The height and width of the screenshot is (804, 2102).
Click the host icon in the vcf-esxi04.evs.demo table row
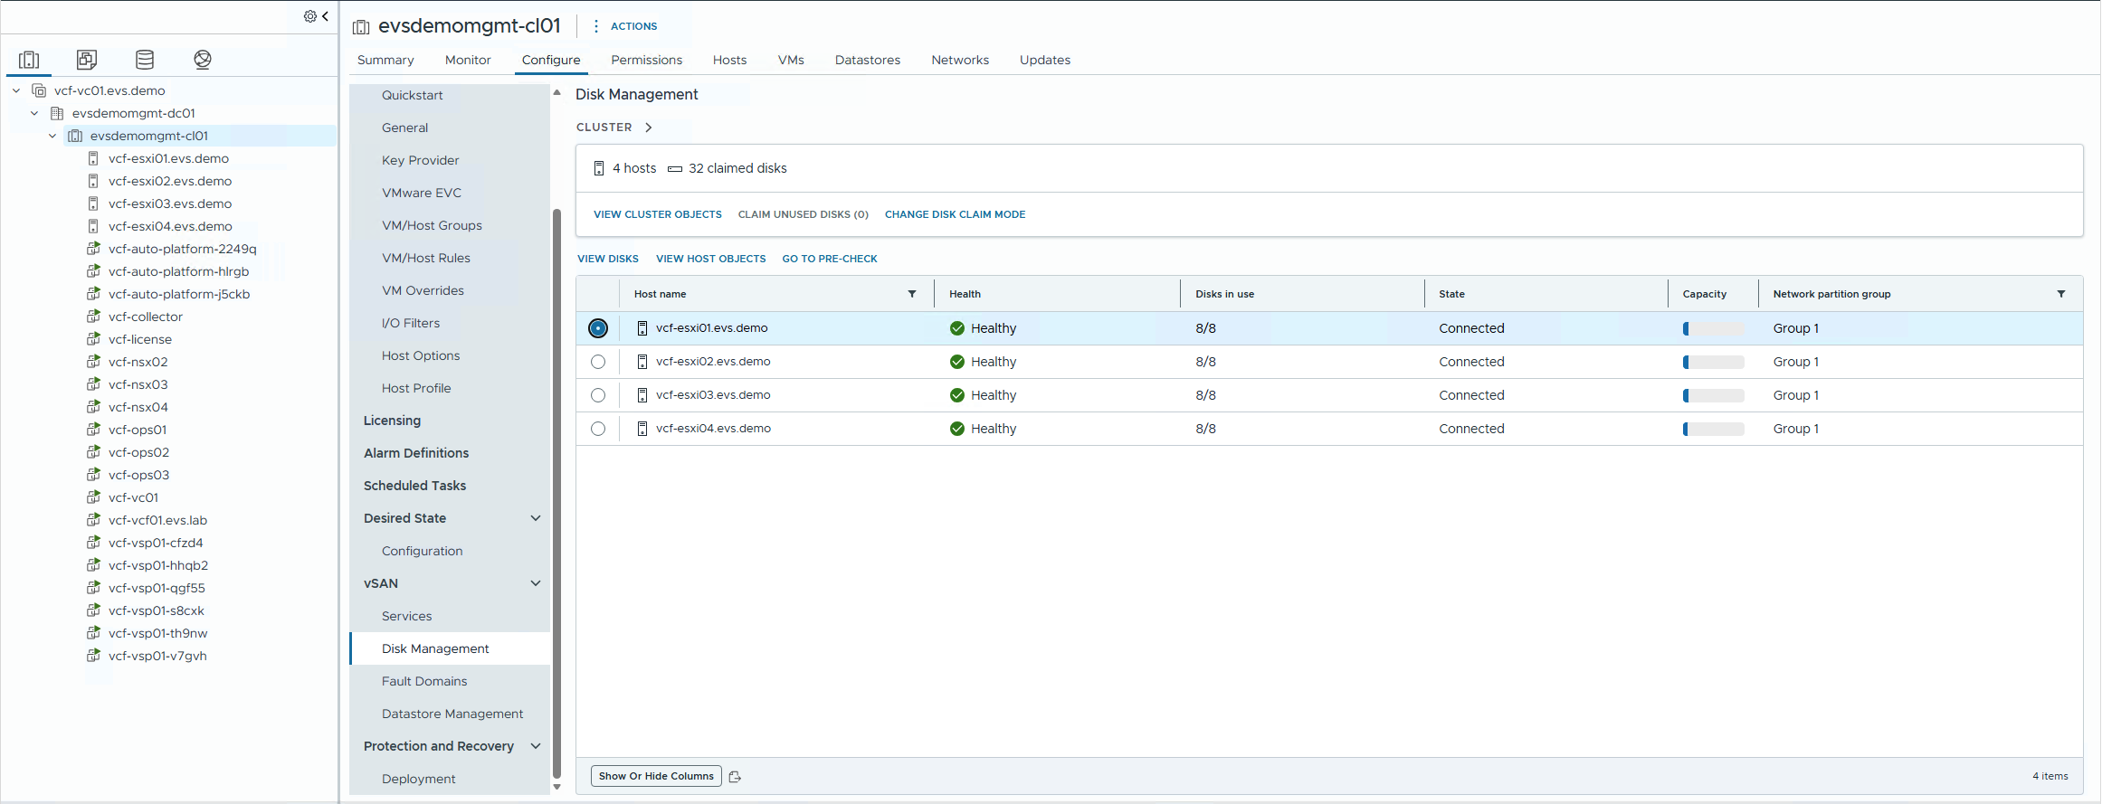642,429
